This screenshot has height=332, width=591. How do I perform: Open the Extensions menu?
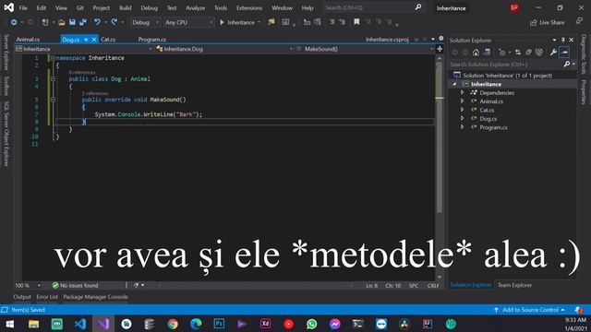tap(249, 8)
